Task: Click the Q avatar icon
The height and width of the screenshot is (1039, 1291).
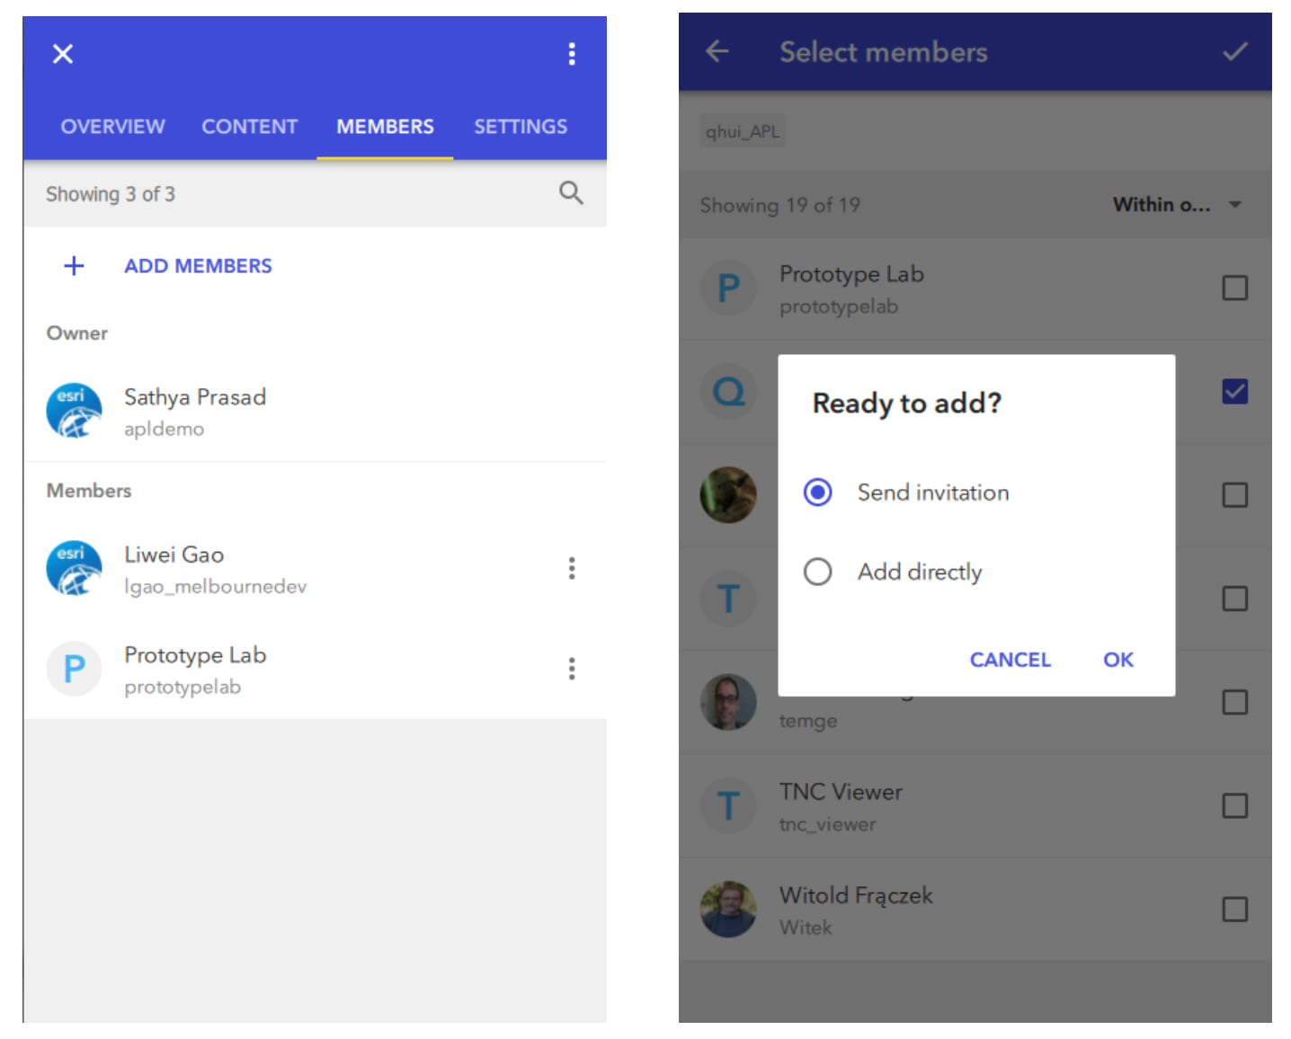Action: (728, 391)
